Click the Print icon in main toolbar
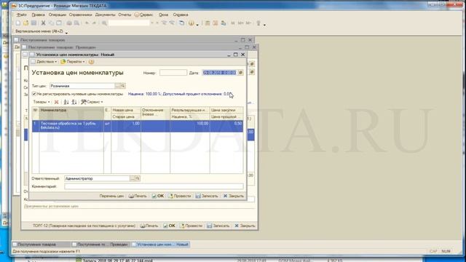The width and height of the screenshot is (466, 262). tap(69, 23)
